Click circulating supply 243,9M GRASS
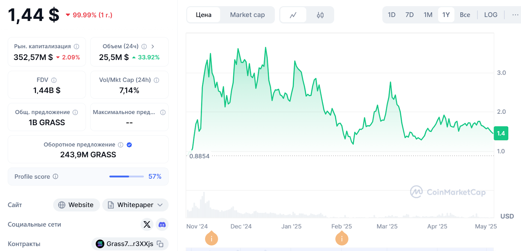 pyautogui.click(x=88, y=155)
